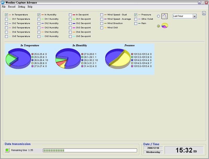Click the 2008/12/10 date field
This screenshot has height=159, width=209.
point(153,148)
